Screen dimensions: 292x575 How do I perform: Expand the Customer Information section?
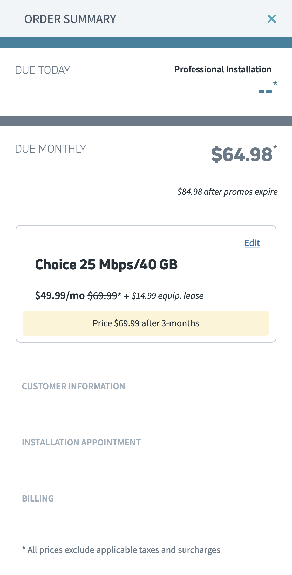(x=73, y=386)
